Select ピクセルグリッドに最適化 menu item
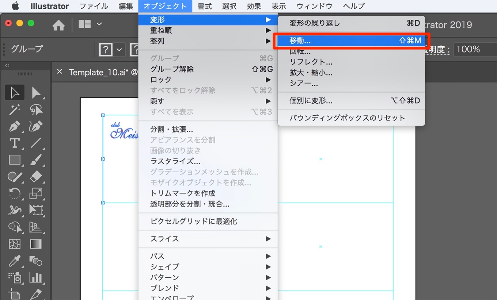497x300 pixels. (208, 221)
